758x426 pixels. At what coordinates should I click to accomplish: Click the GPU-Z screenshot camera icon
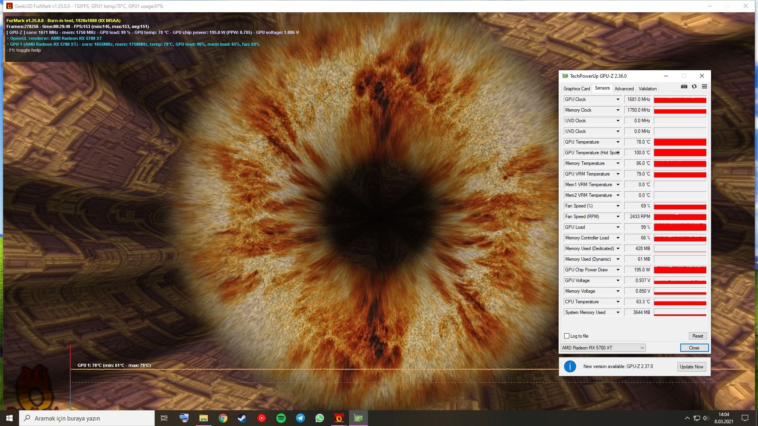(684, 86)
